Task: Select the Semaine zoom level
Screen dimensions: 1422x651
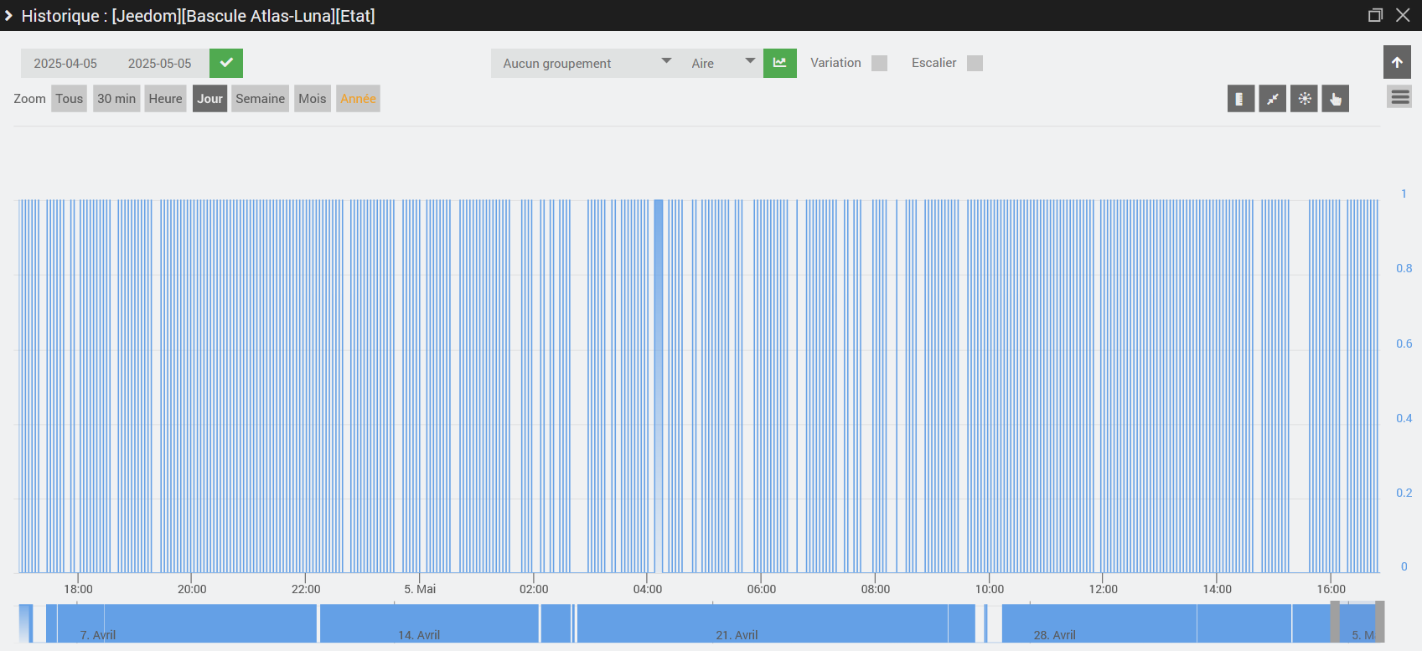Action: pyautogui.click(x=260, y=99)
